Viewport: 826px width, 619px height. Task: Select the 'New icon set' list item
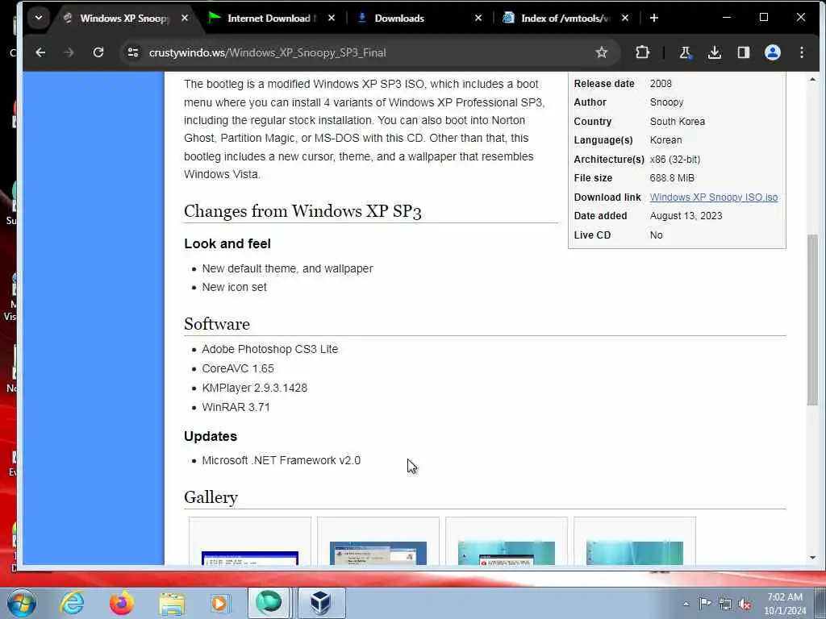coord(235,288)
